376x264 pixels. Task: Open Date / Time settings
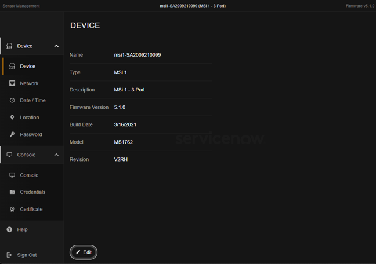tap(33, 100)
